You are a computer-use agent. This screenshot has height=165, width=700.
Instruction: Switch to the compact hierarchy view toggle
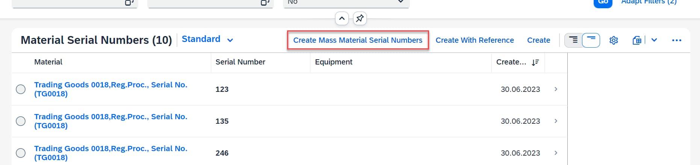(573, 40)
